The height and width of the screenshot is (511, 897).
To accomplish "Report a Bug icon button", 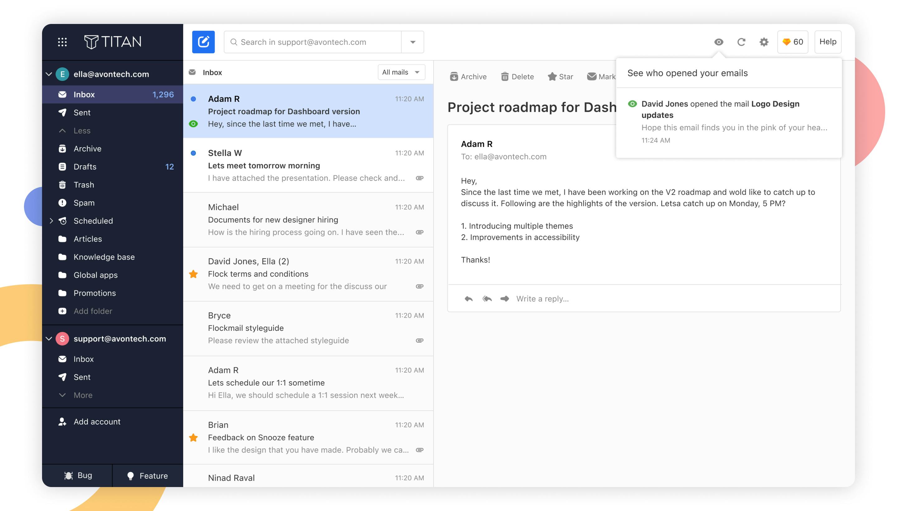I will (77, 475).
